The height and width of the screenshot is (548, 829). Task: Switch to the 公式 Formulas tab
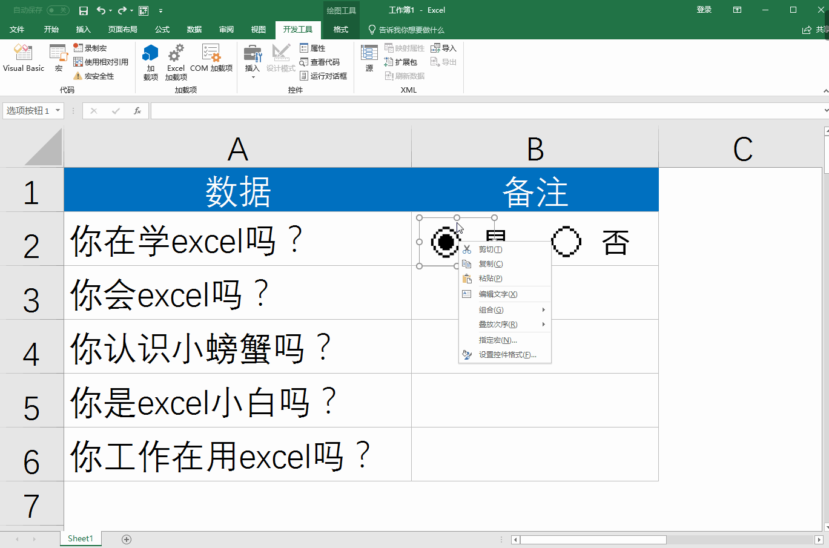coord(162,30)
